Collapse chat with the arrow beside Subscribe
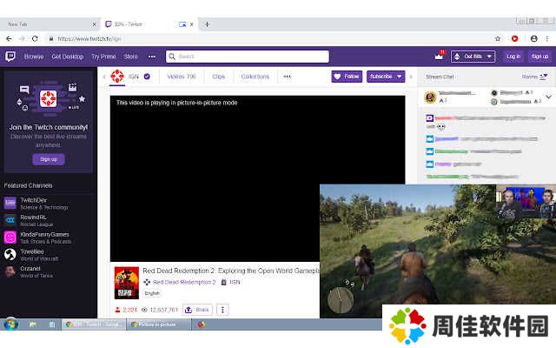Viewport: 556px width, 348px height. (x=411, y=77)
